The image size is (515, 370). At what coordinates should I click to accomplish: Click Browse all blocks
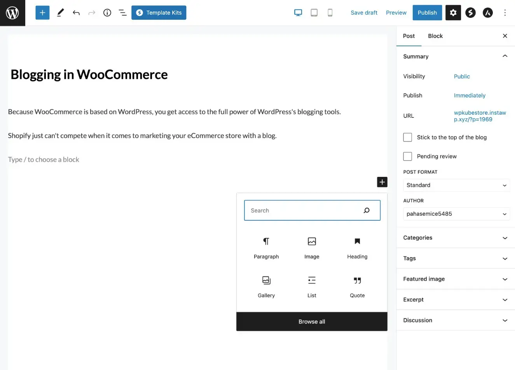[x=312, y=321]
